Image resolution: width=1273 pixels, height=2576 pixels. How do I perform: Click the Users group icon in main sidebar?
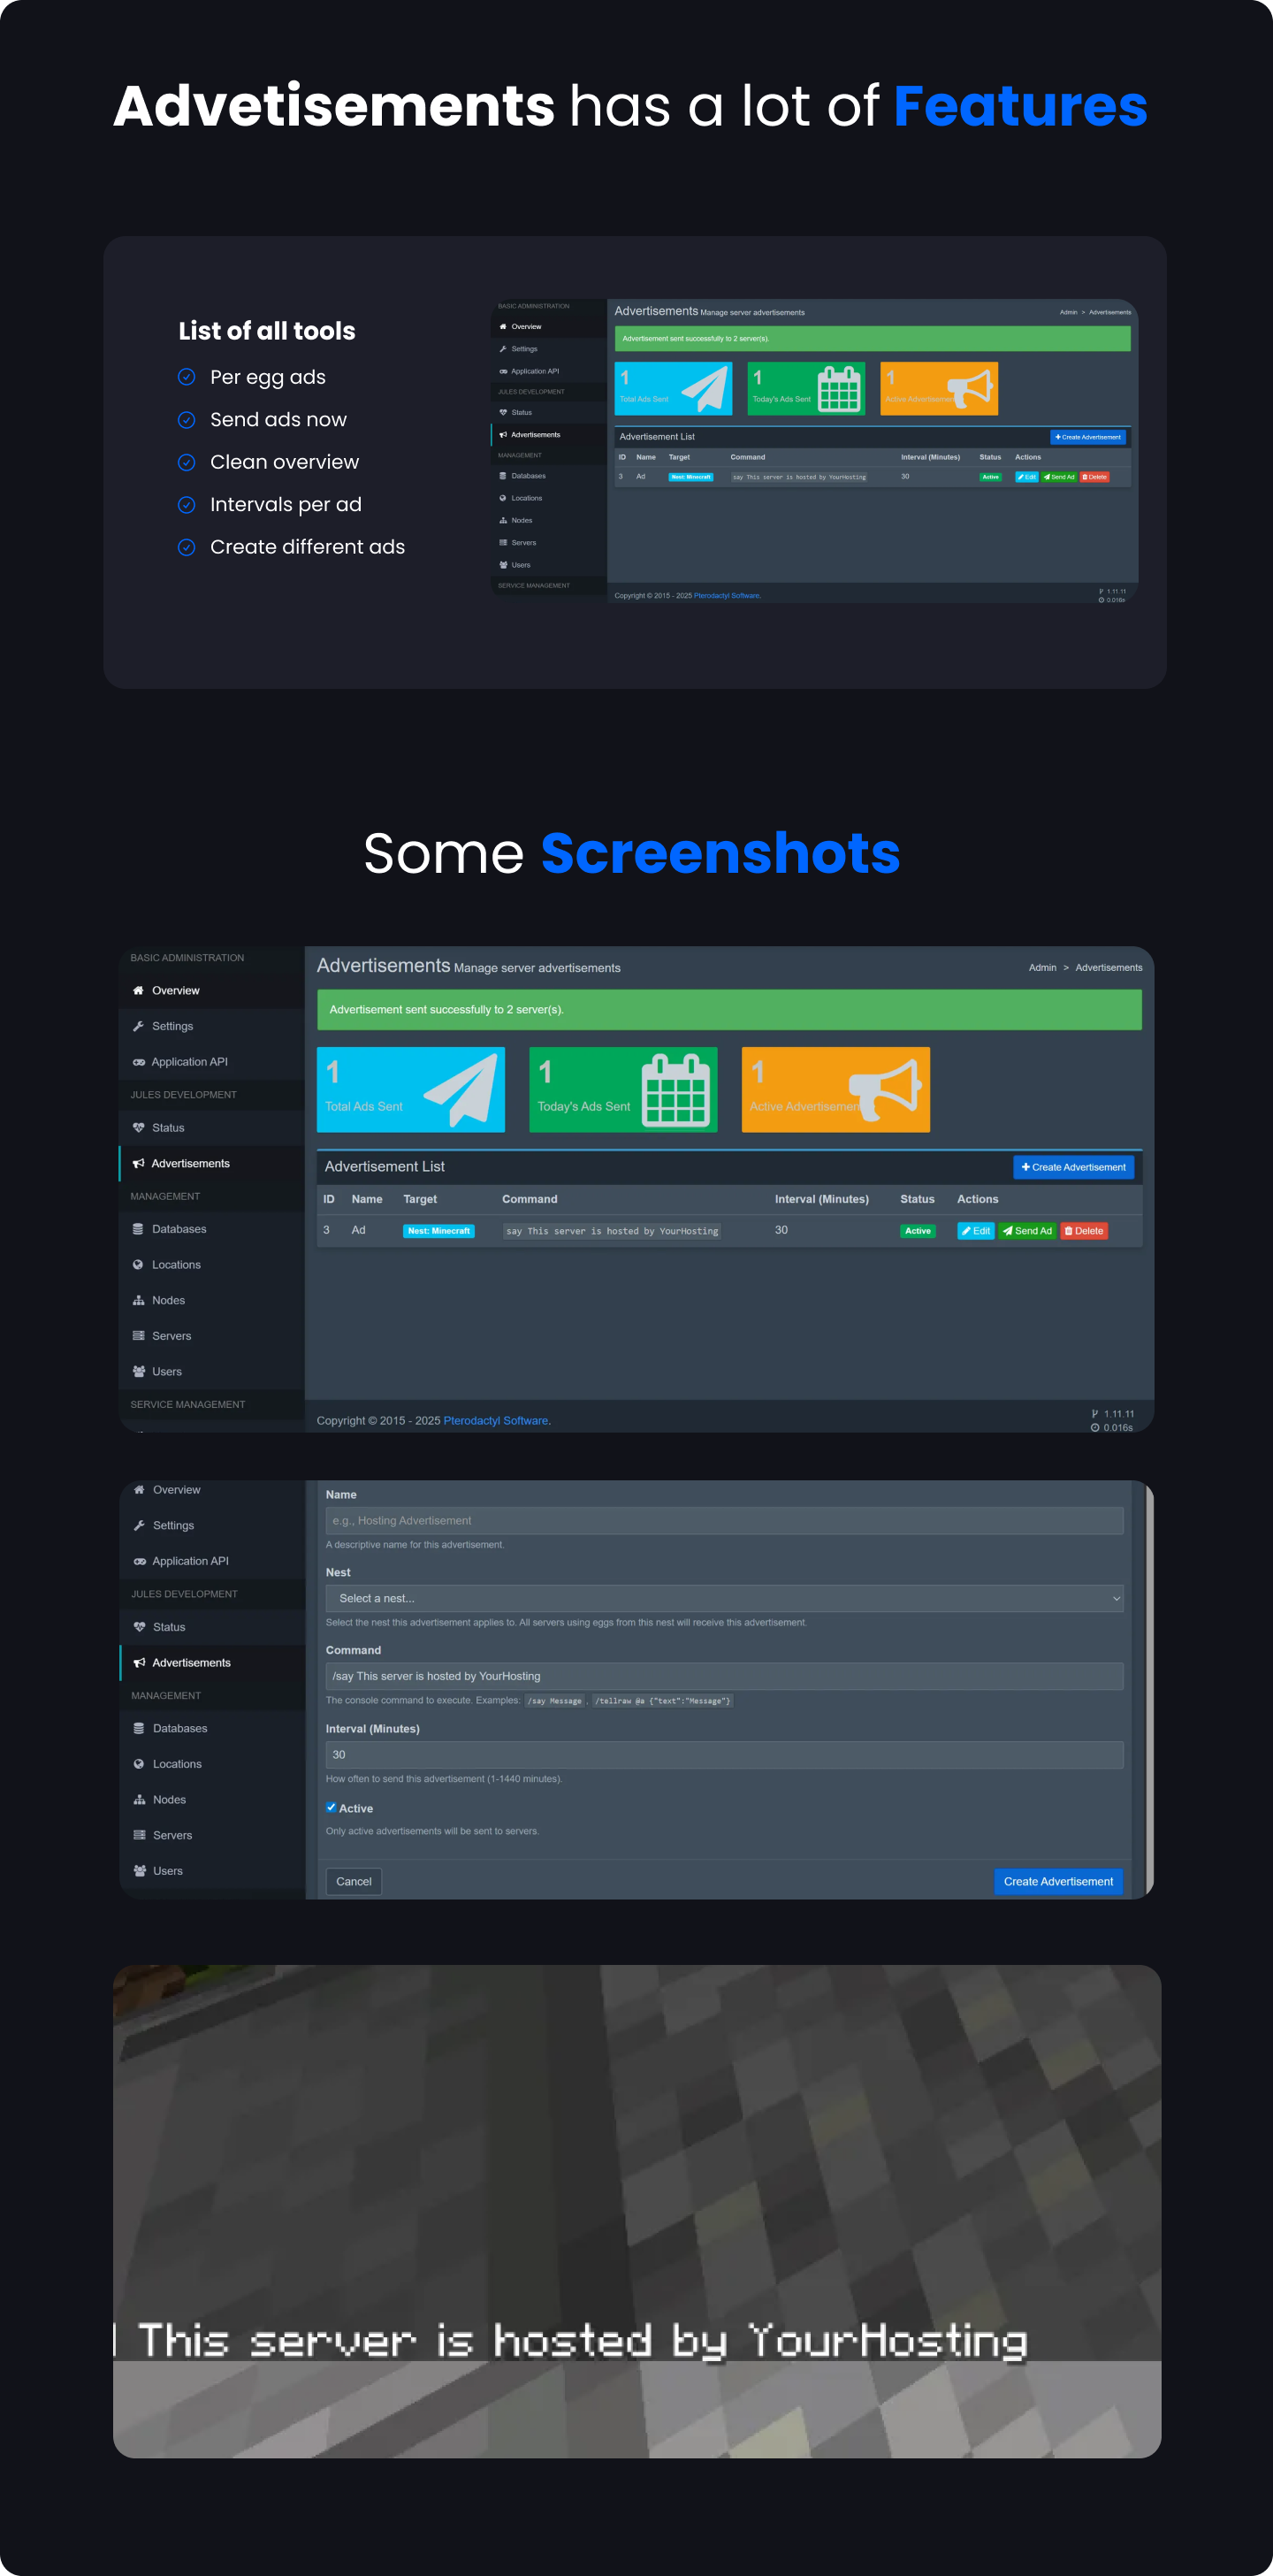point(138,1372)
